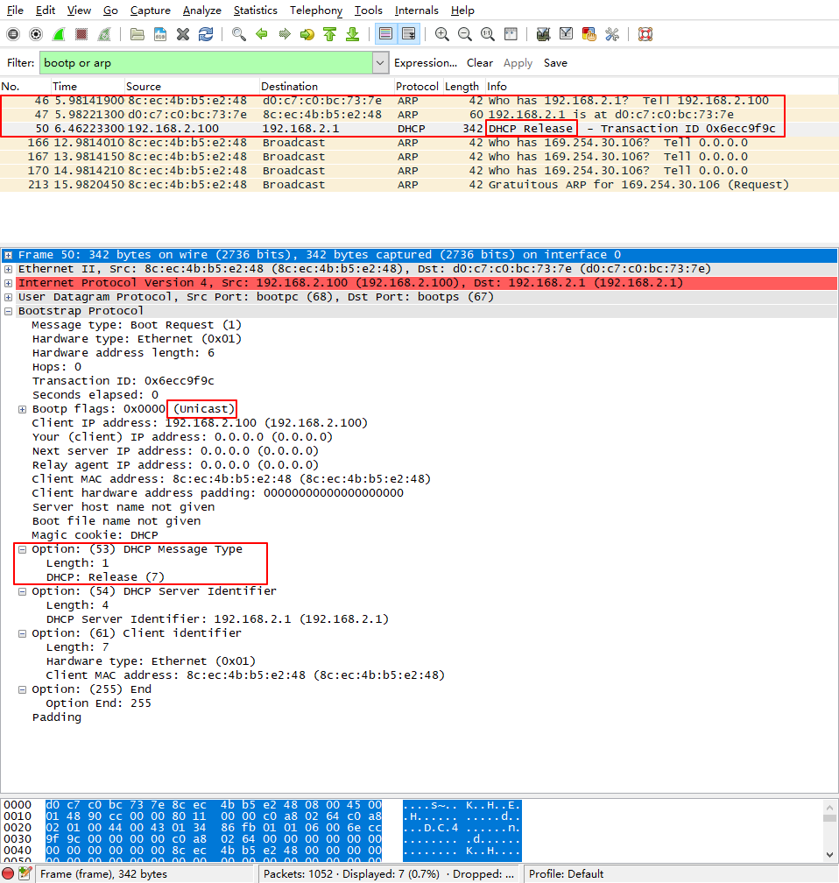
Task: Collapse Option 255 End
Action: (x=22, y=690)
